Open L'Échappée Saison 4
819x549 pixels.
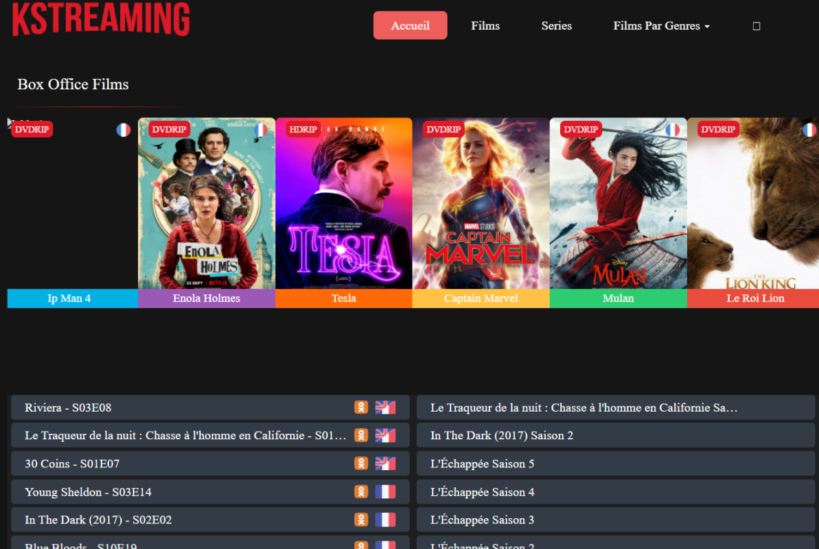tap(616, 491)
